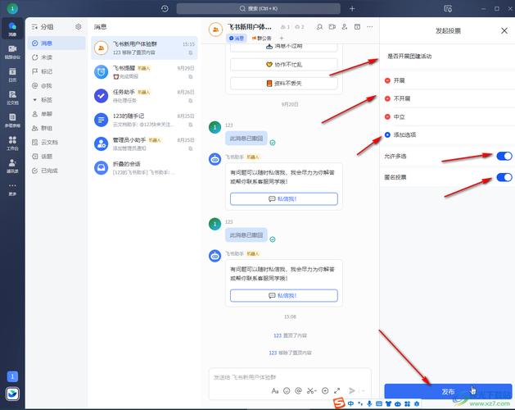
Task: Expand the 标签 labels section in the group list
Action: tap(35, 100)
